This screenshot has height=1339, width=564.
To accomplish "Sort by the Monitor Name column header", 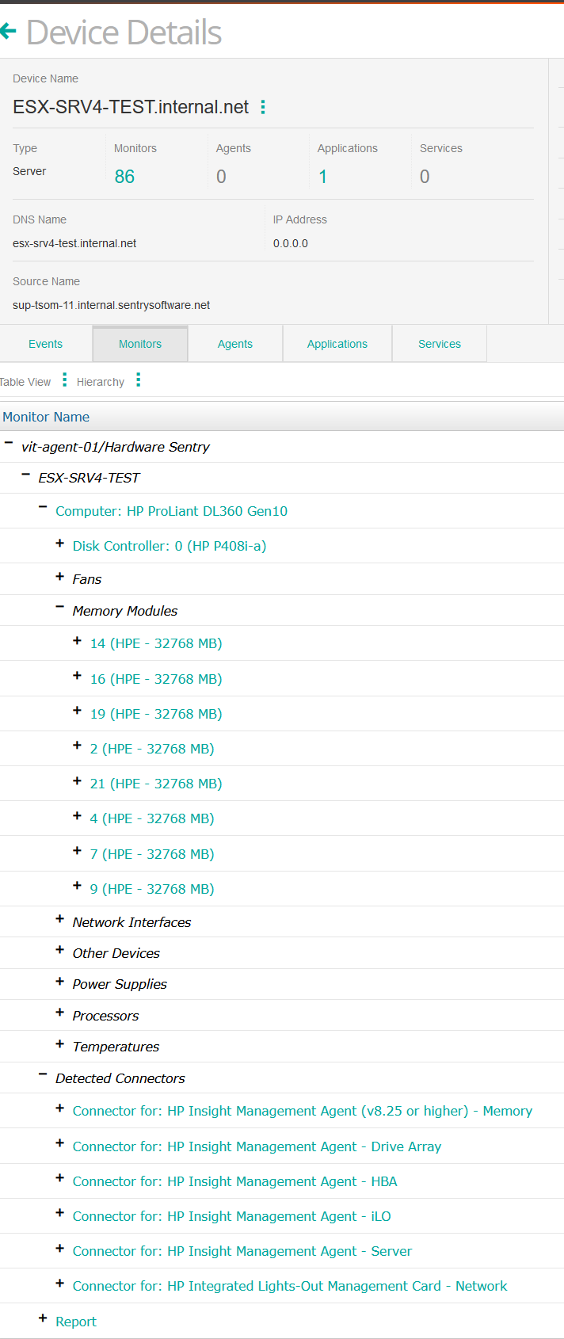I will 46,417.
